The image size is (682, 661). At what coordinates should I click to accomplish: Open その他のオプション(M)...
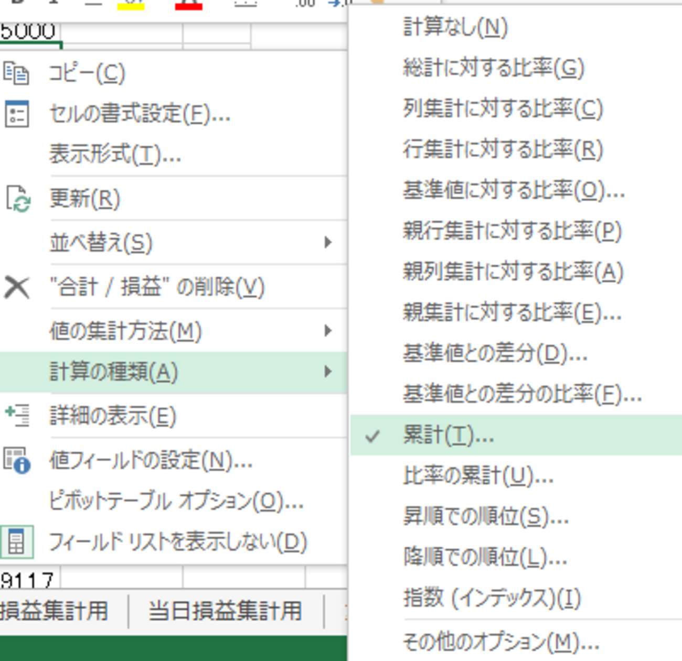[x=516, y=642]
